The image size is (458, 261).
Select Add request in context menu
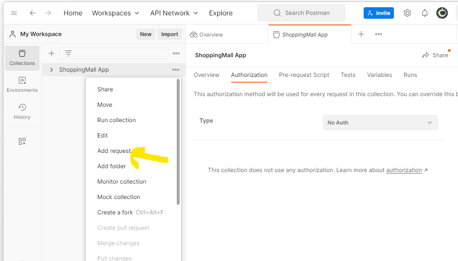[114, 151]
